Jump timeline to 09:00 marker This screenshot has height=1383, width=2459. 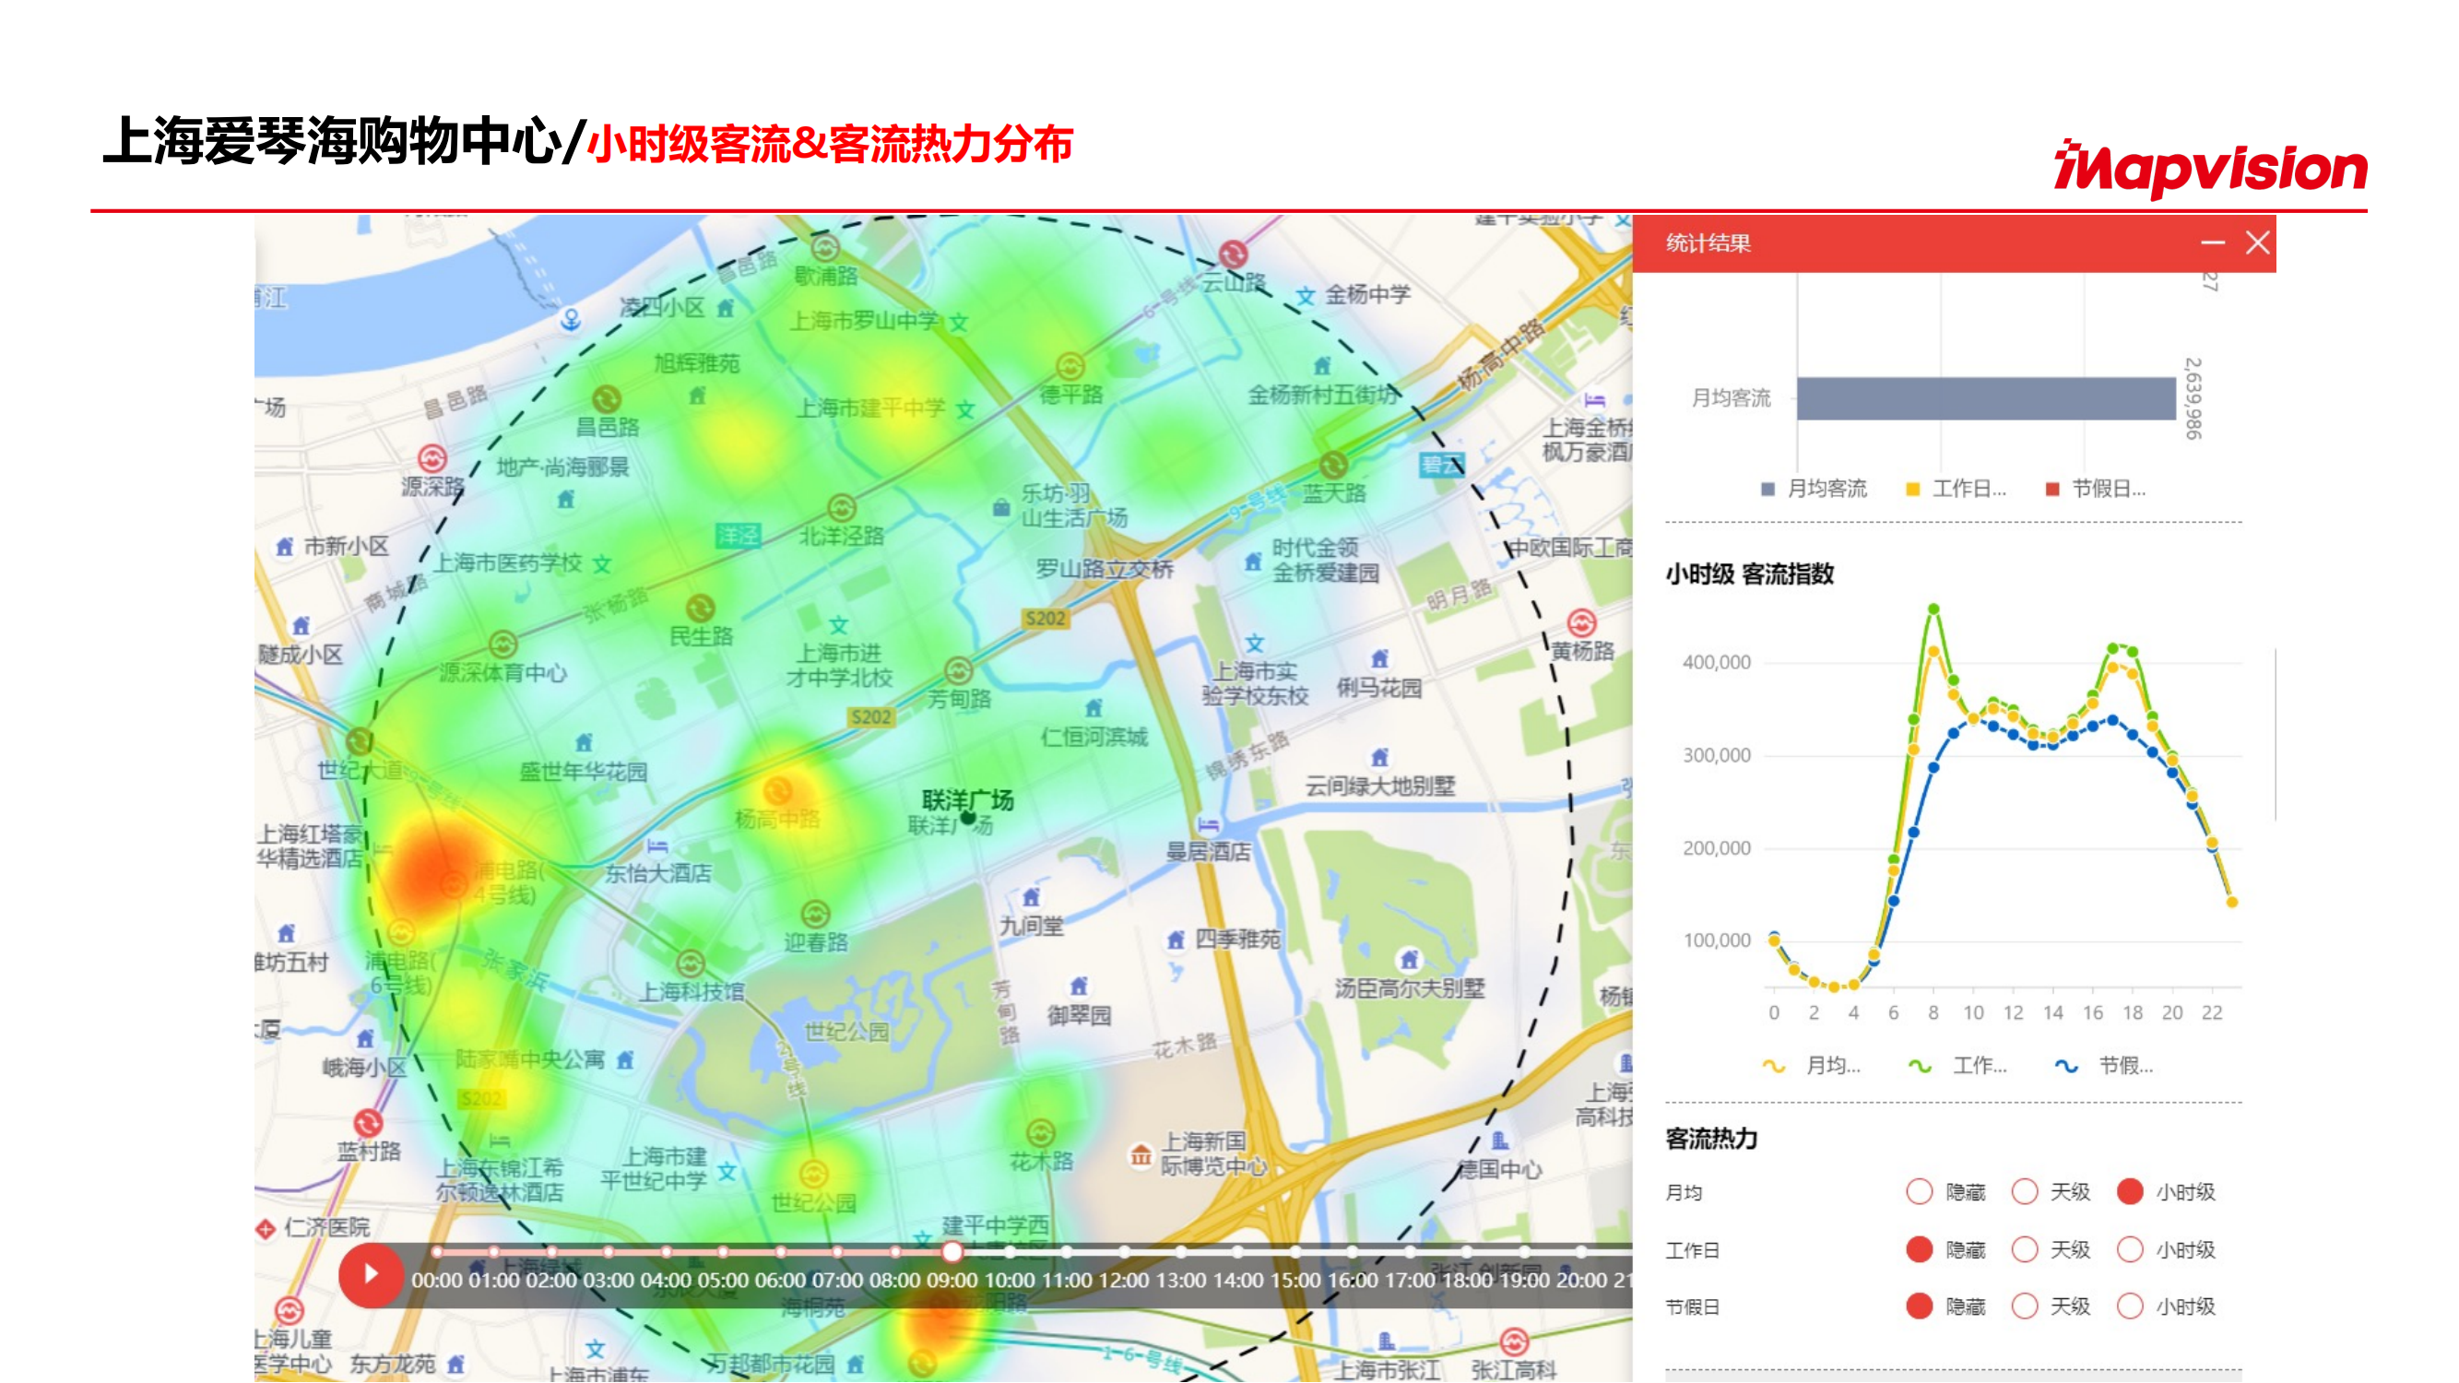click(952, 1251)
